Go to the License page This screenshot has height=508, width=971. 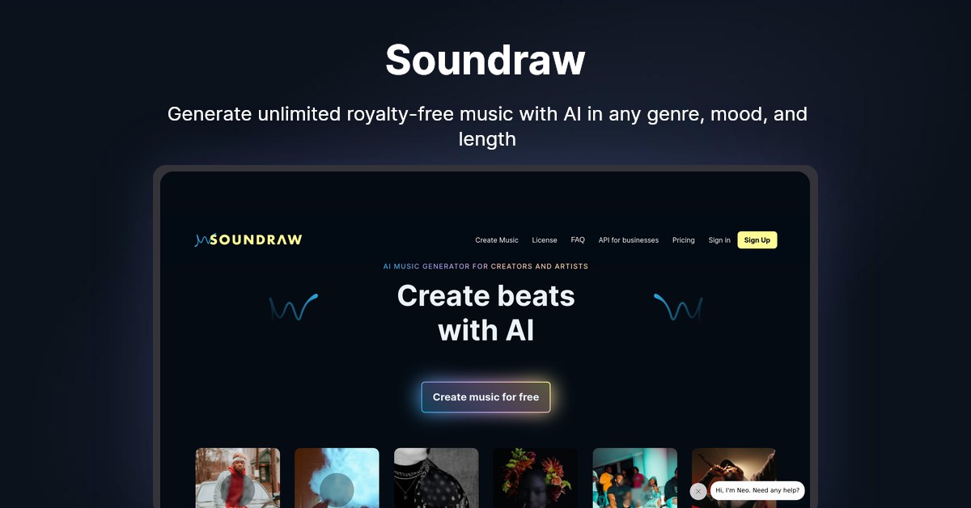pos(545,240)
